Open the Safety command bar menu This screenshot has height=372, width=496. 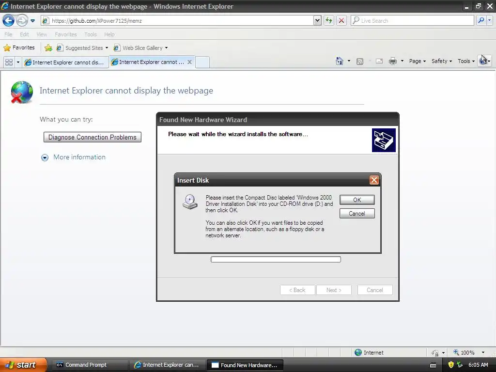[442, 61]
